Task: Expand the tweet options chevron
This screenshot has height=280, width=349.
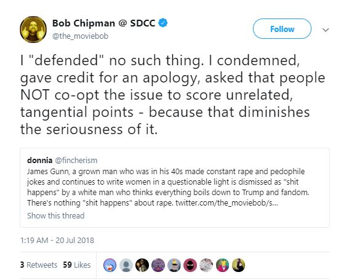Action: pos(326,30)
